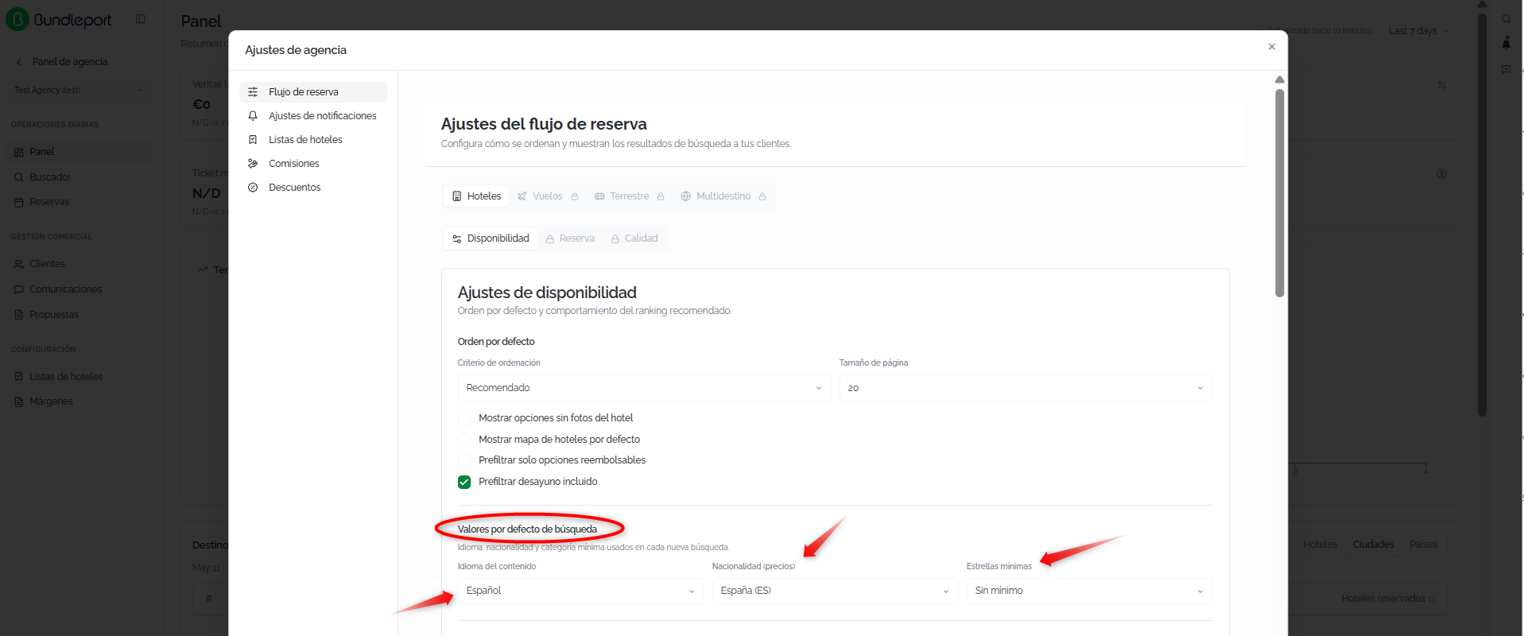The image size is (1524, 636).
Task: Open notifications bell in top right corner
Action: point(1507,44)
